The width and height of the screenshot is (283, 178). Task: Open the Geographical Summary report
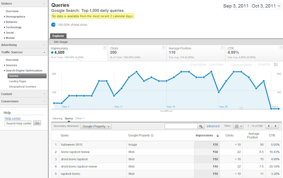(x=23, y=87)
